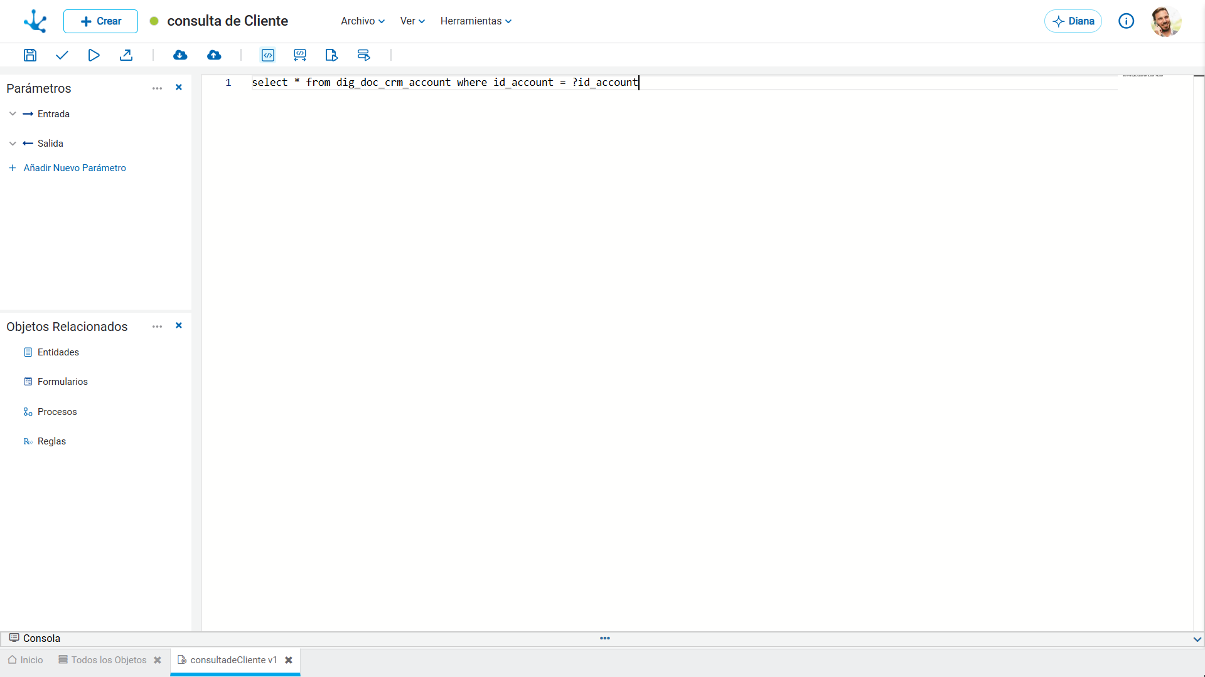Close the Parámetros panel
This screenshot has width=1205, height=677.
179,88
